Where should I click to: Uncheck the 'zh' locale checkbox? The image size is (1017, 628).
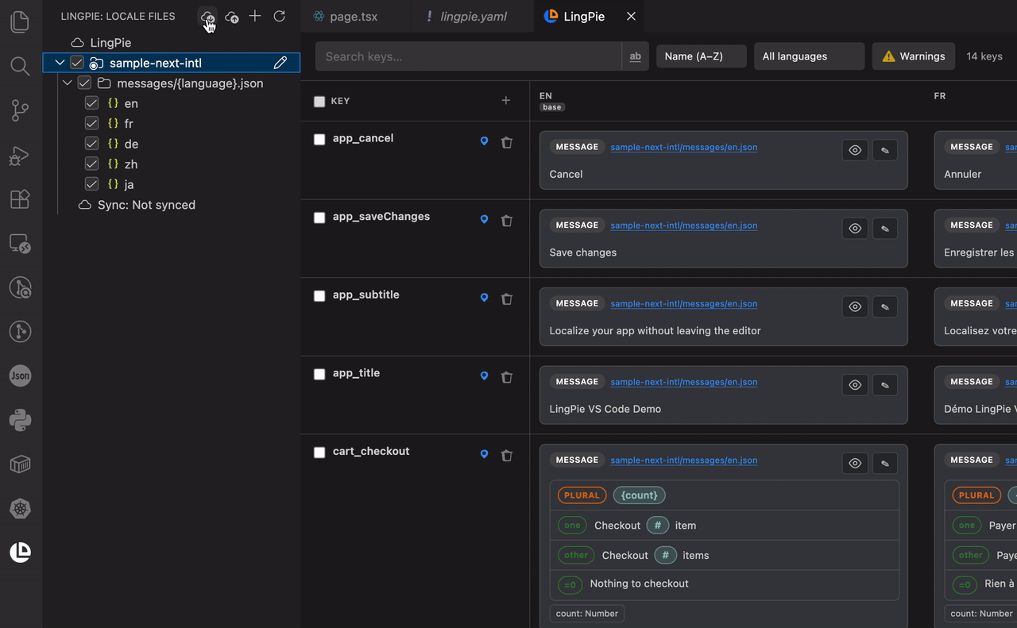(91, 164)
